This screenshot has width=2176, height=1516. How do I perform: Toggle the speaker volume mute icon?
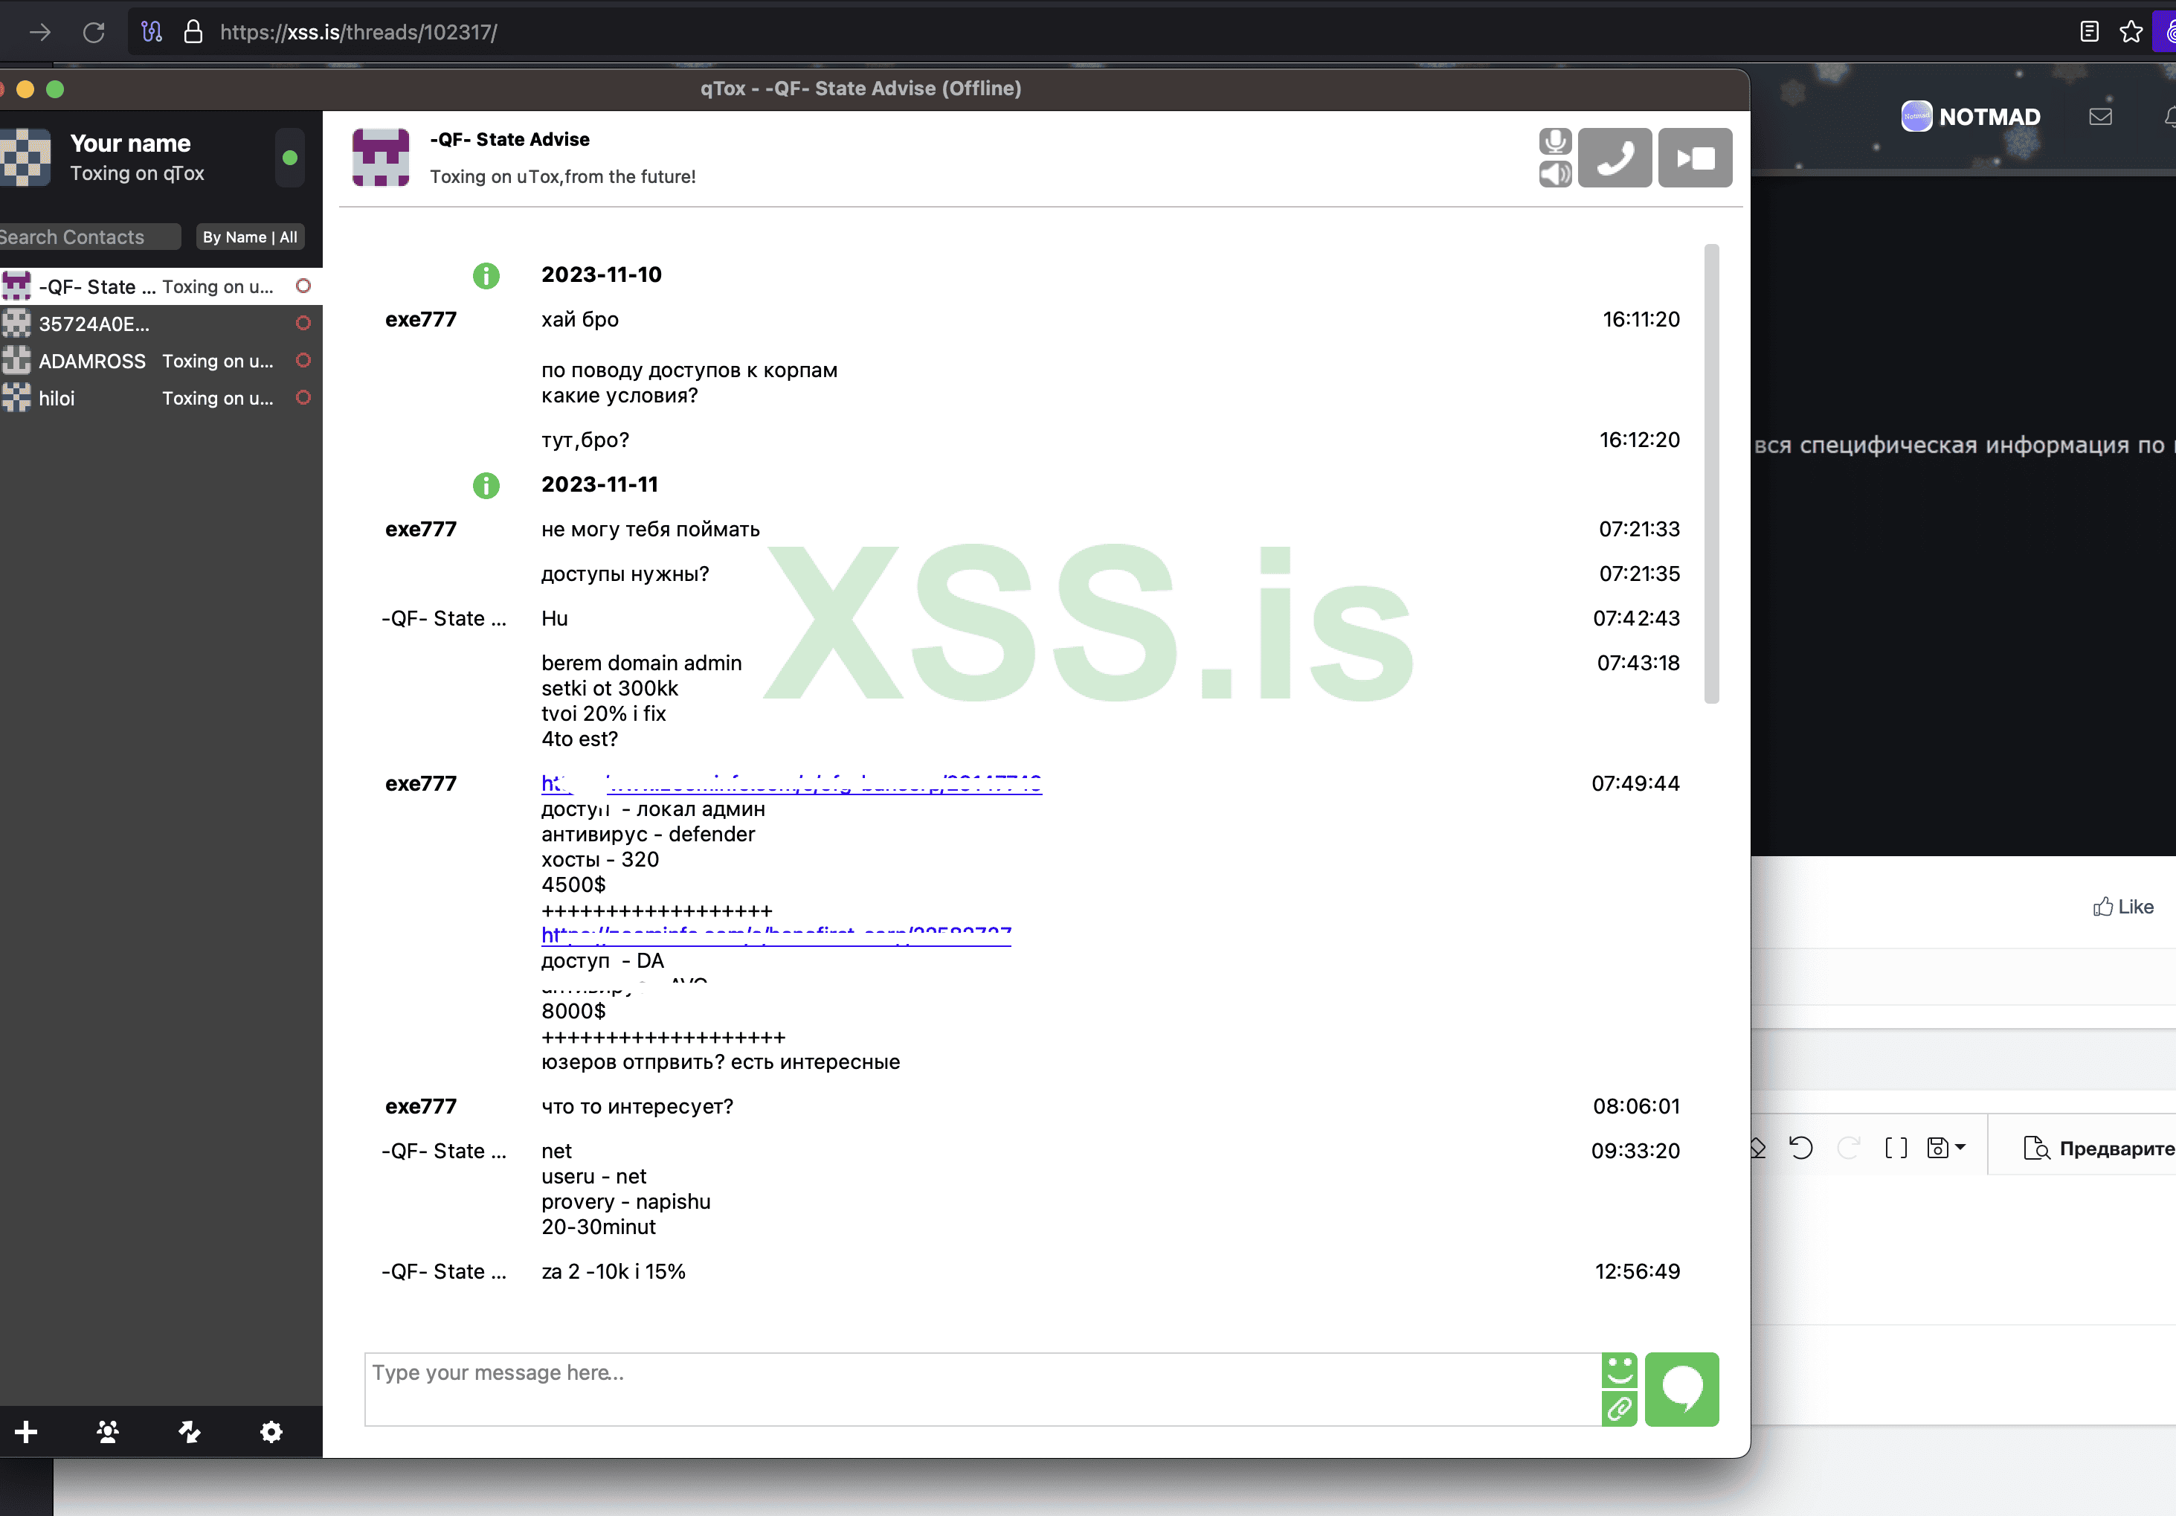(x=1554, y=175)
